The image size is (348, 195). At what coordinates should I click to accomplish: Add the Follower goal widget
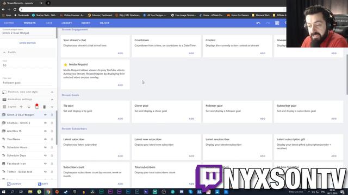point(263,119)
